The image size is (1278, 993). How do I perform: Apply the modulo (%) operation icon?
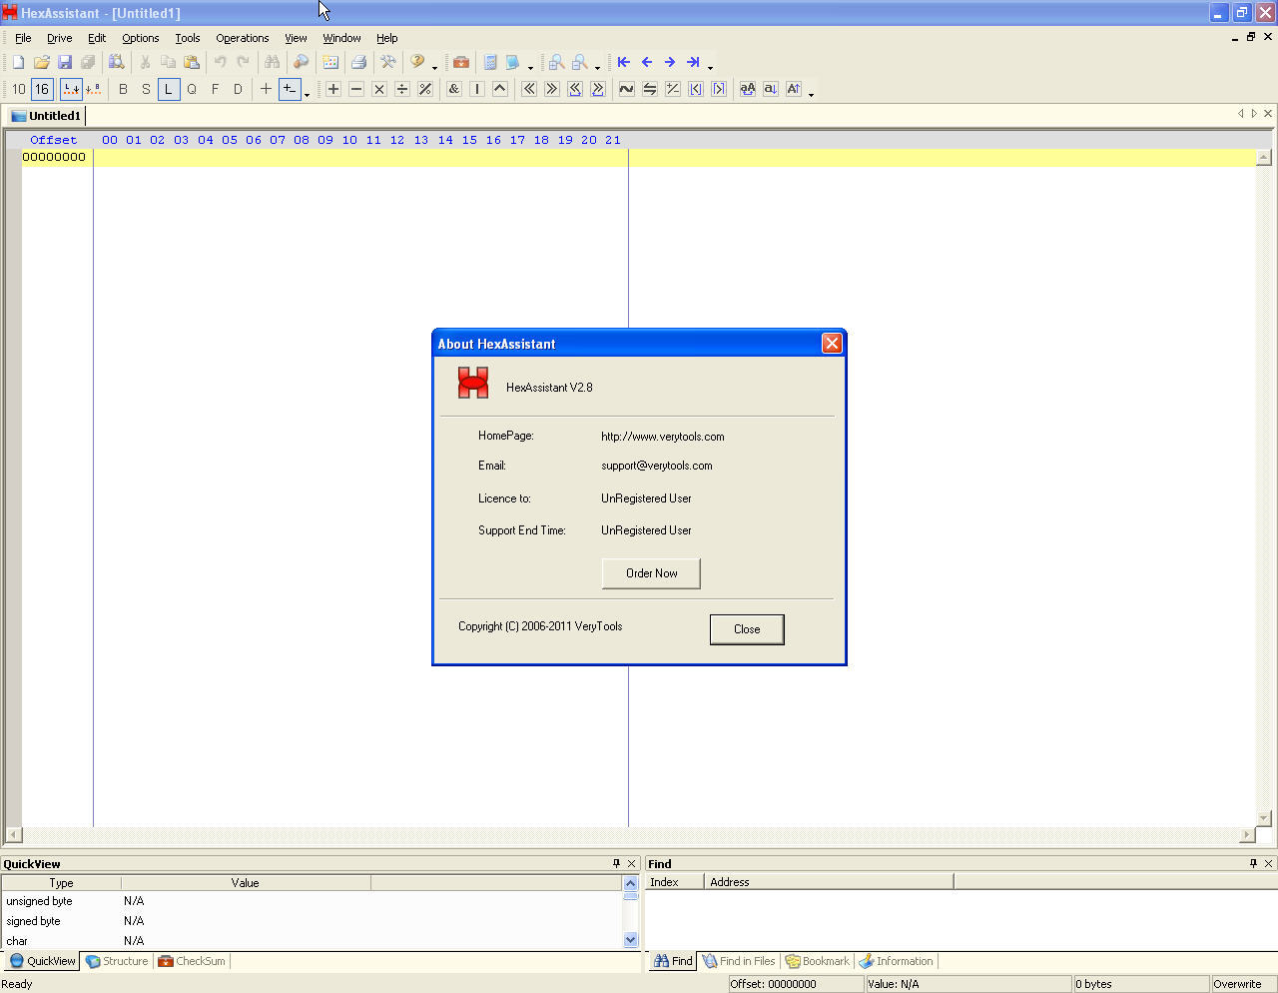click(424, 89)
